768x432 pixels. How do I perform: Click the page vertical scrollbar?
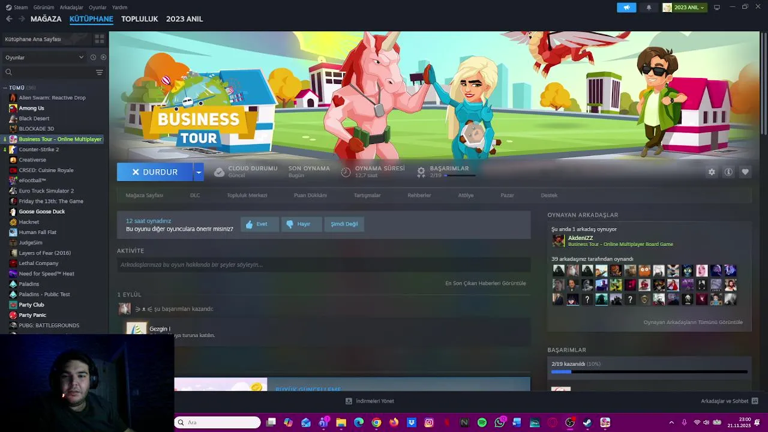click(764, 84)
